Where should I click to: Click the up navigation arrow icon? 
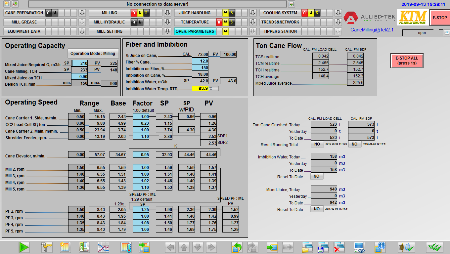(184, 247)
